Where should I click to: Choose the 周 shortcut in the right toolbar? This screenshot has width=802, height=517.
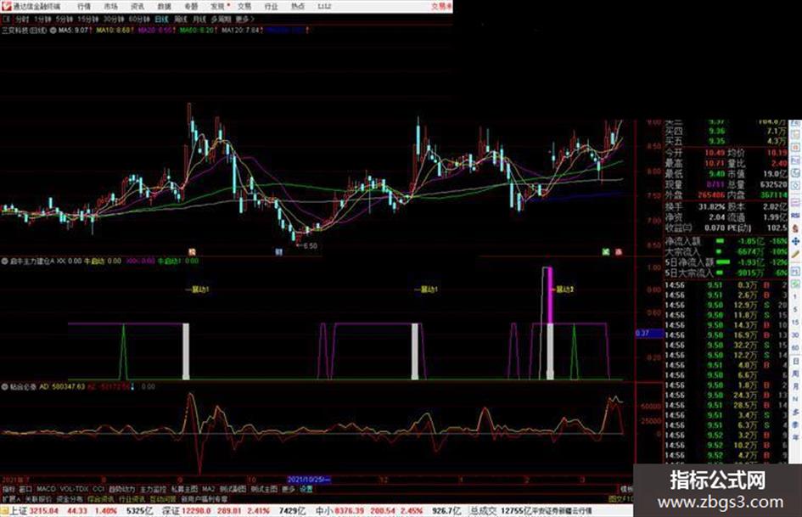795,374
